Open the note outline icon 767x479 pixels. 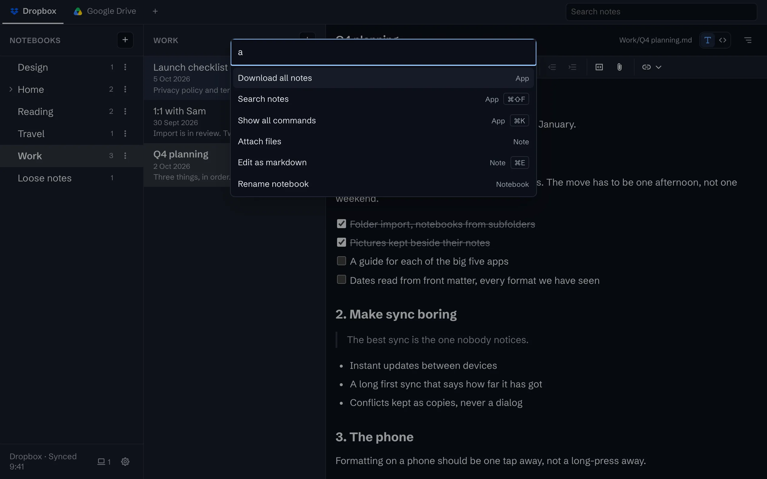[748, 40]
